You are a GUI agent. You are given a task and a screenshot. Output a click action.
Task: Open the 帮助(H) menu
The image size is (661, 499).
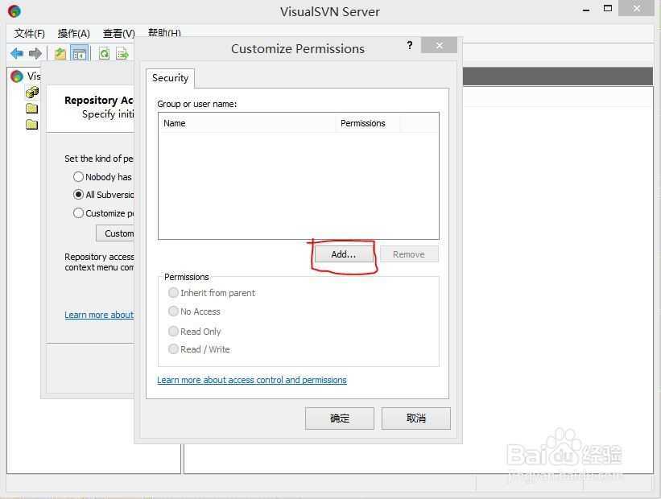tap(164, 33)
